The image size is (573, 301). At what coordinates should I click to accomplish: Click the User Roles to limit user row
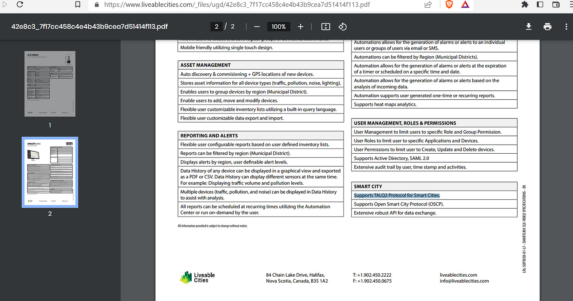434,141
